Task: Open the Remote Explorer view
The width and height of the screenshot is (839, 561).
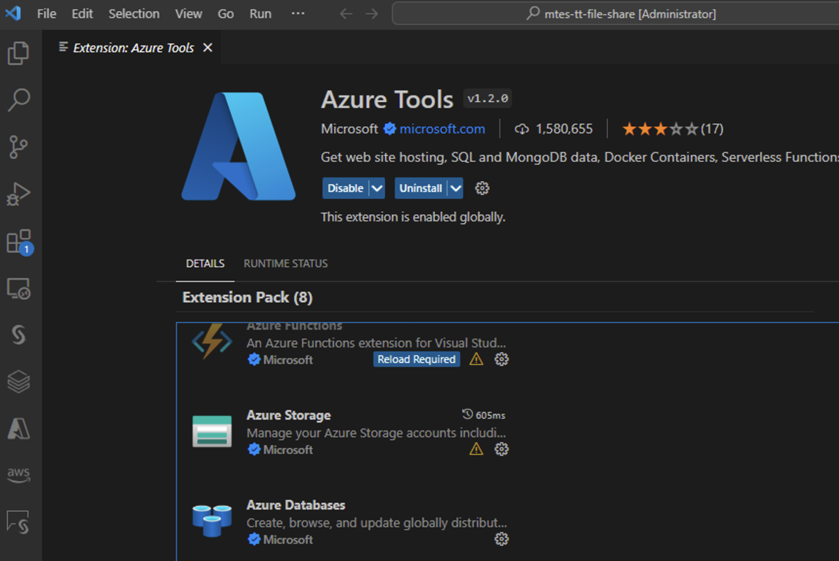Action: point(19,288)
